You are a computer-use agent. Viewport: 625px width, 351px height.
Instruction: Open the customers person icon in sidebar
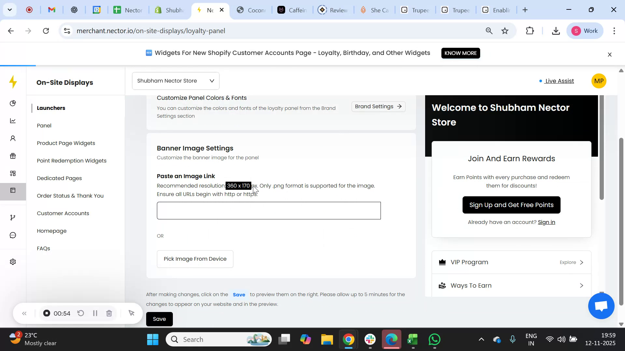coord(13,138)
